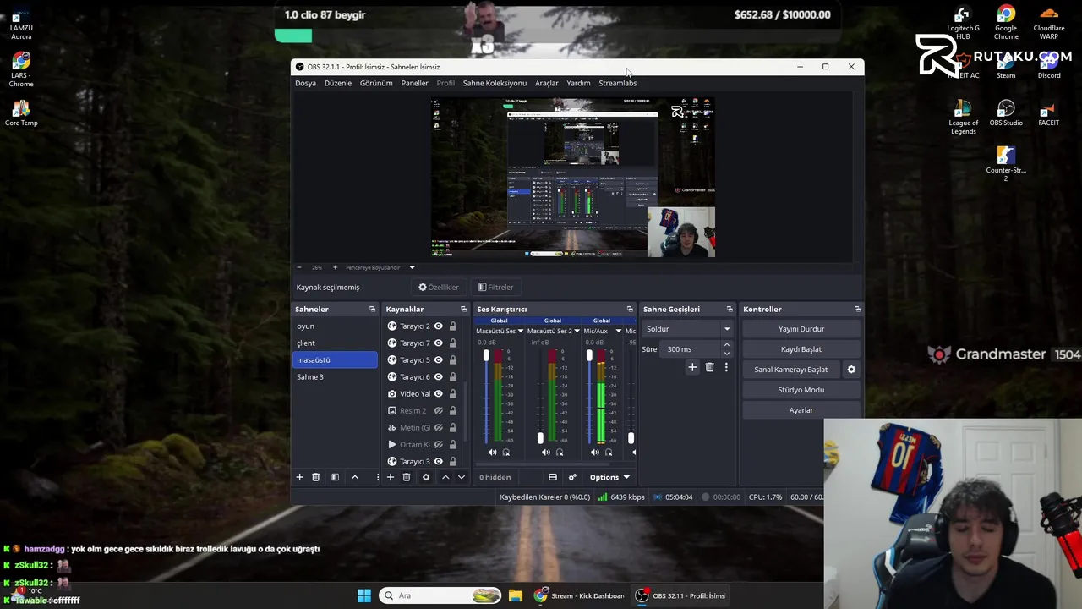This screenshot has width=1082, height=609.
Task: Hide the Video Yal source eye
Action: click(439, 394)
